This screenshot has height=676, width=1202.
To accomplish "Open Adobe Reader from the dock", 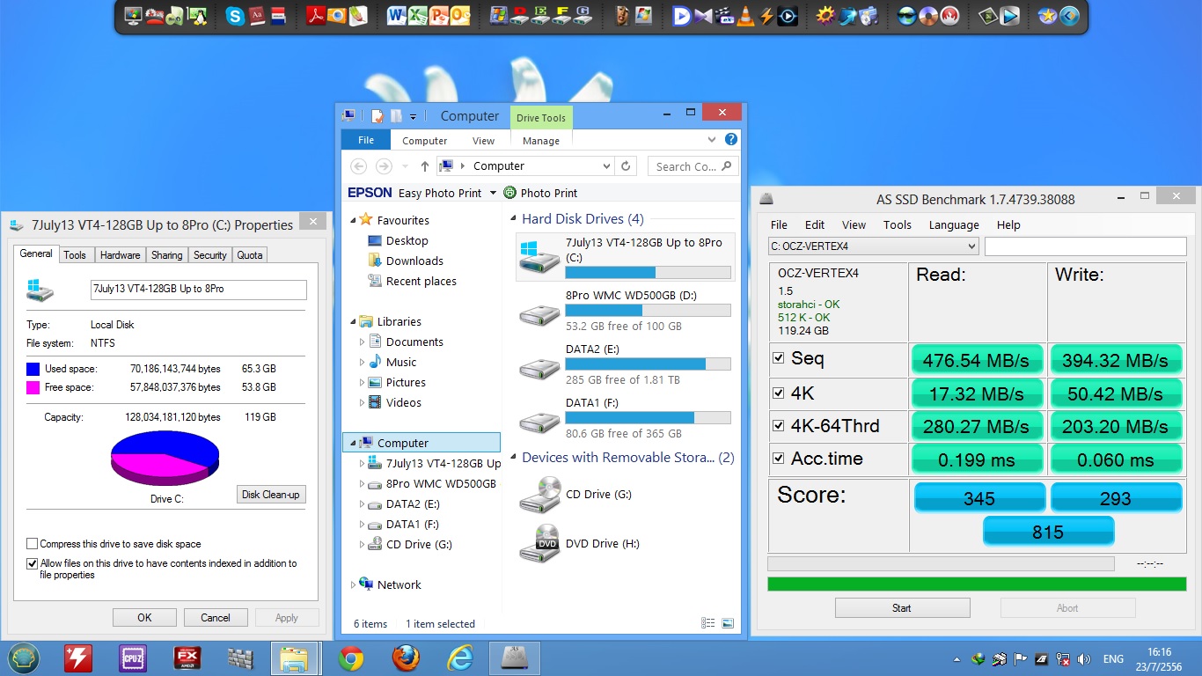I will (x=316, y=16).
